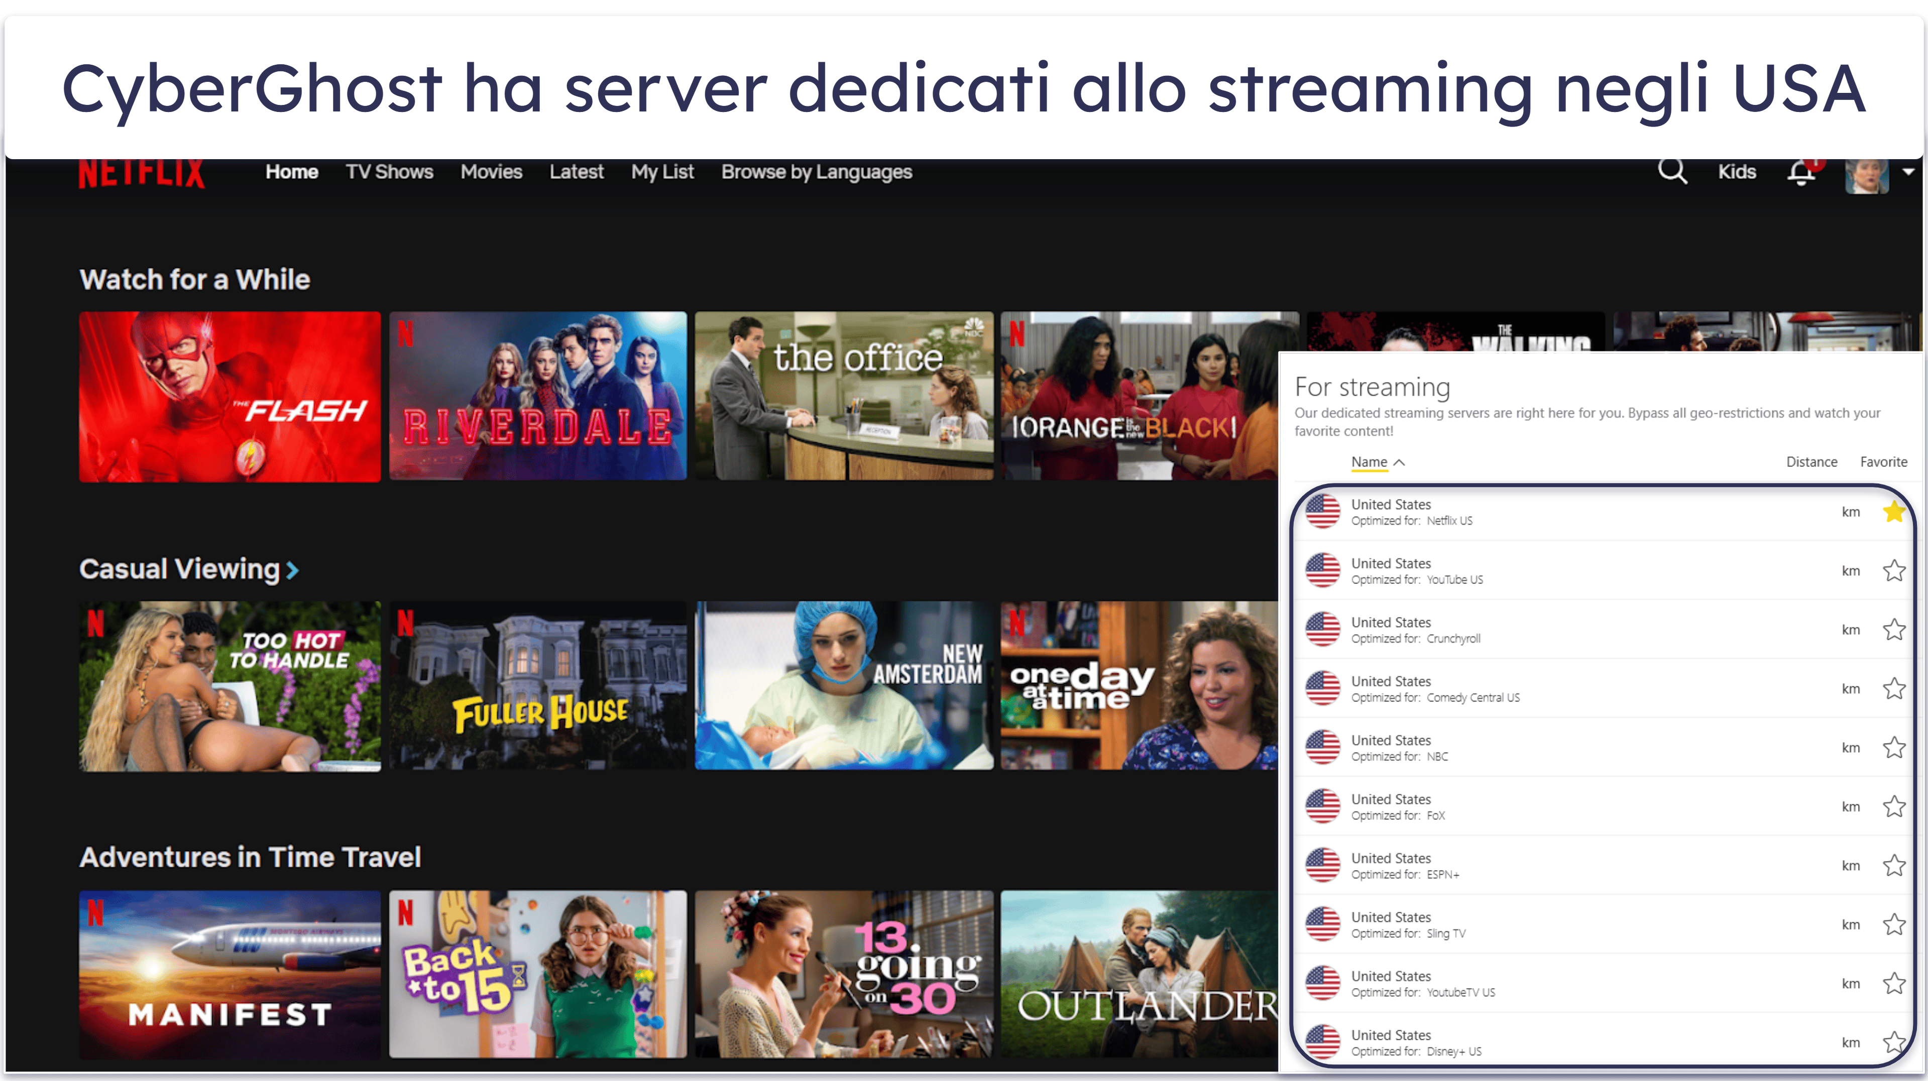The height and width of the screenshot is (1081, 1928).
Task: Open the One Day at a Time thumbnail
Action: [x=1139, y=685]
